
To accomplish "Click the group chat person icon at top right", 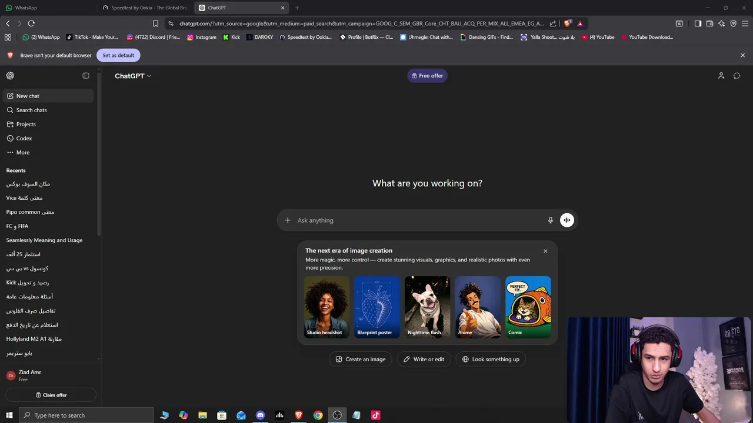I will tap(721, 76).
